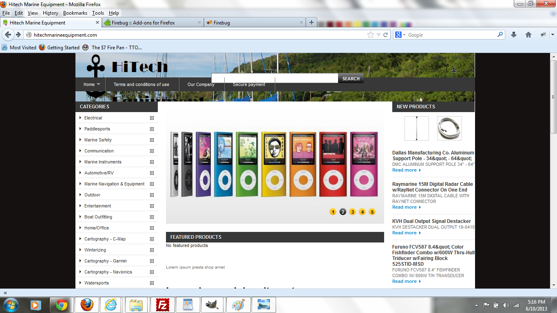Expand the Communication category plus box

click(x=152, y=151)
